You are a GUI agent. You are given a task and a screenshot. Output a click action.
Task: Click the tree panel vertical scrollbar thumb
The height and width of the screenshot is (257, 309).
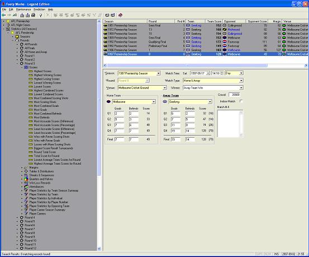[99, 100]
